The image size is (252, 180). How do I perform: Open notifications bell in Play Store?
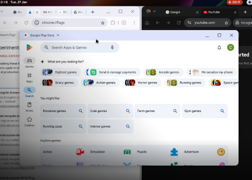(x=219, y=48)
